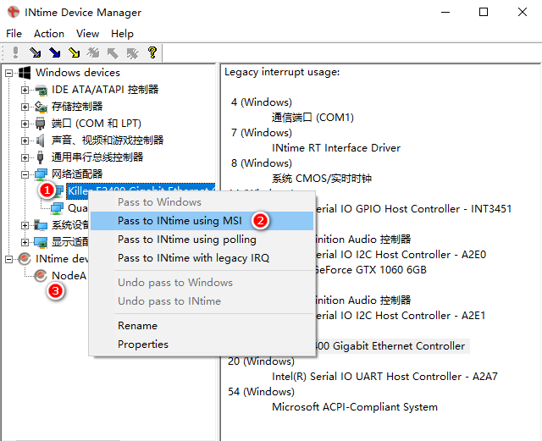The image size is (542, 441).
Task: Click the black-yellow arrow toolbar icon
Action: [x=36, y=52]
